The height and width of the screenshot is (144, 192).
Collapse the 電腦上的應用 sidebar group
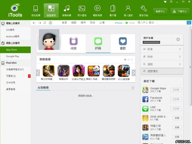click(15, 23)
